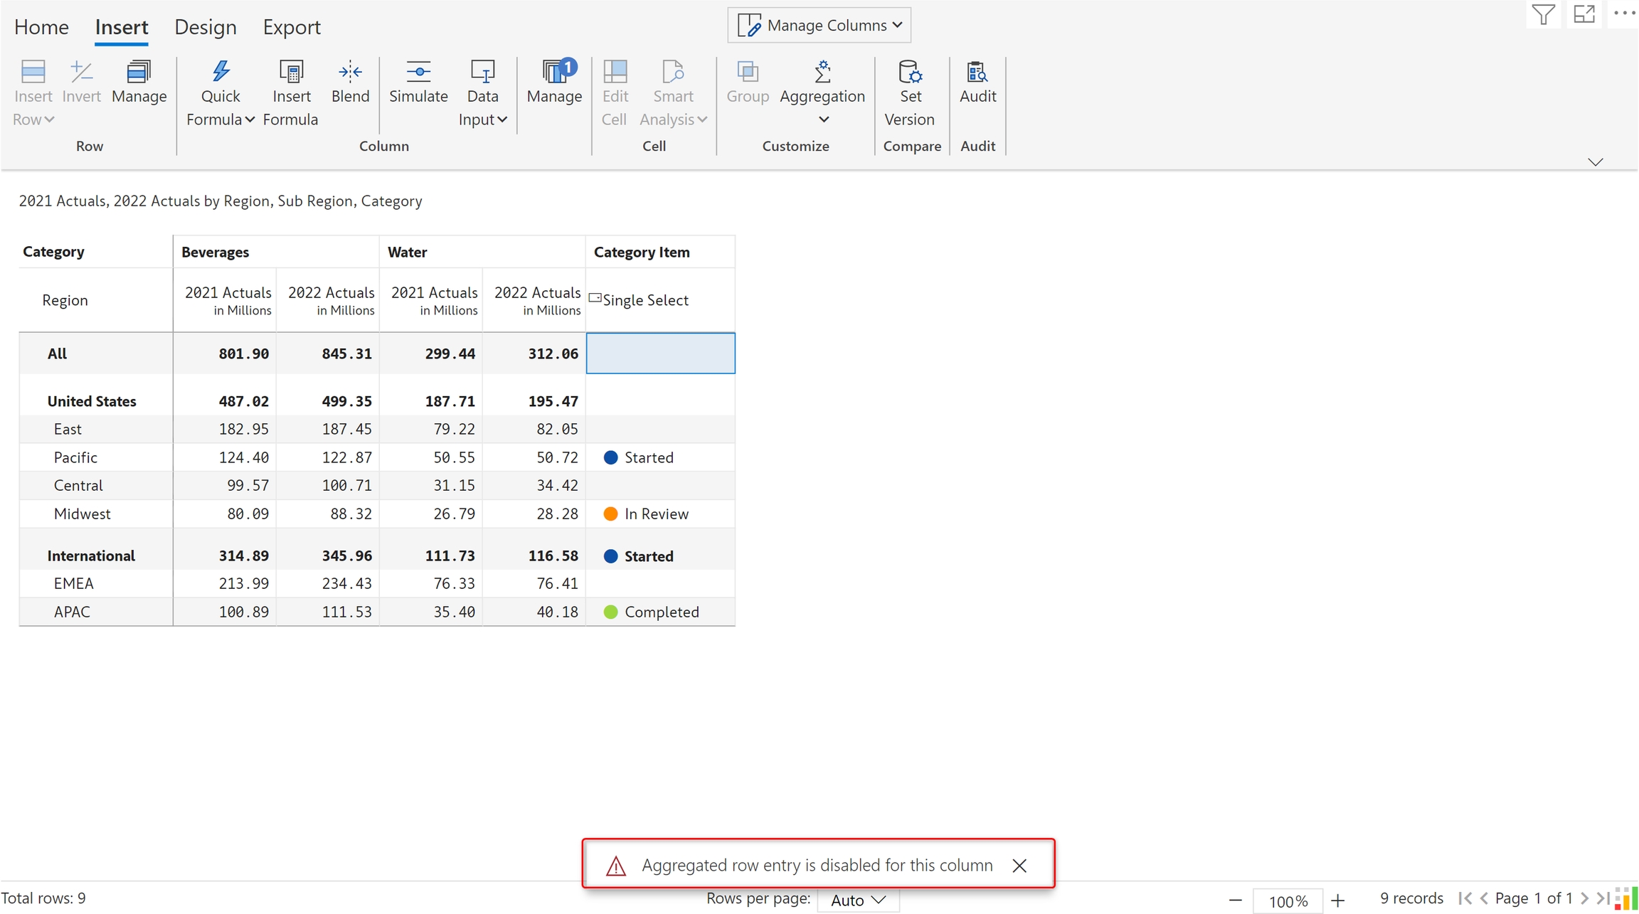The height and width of the screenshot is (914, 1639).
Task: Switch to the Design tab
Action: click(x=205, y=27)
